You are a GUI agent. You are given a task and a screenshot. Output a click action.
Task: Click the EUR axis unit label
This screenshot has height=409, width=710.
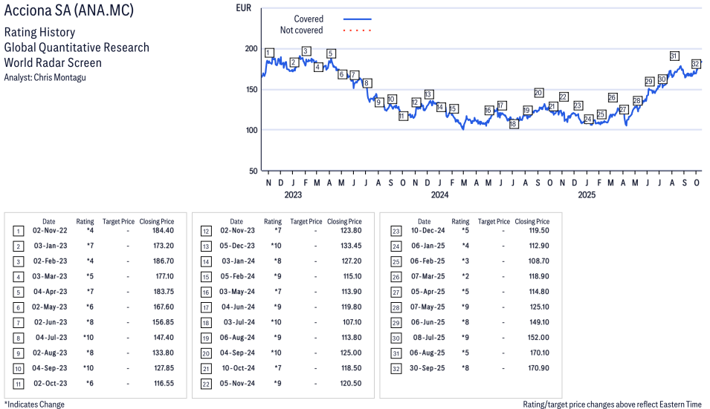[243, 9]
